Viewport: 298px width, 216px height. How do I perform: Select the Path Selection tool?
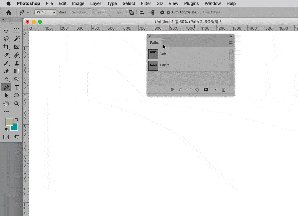(x=6, y=95)
